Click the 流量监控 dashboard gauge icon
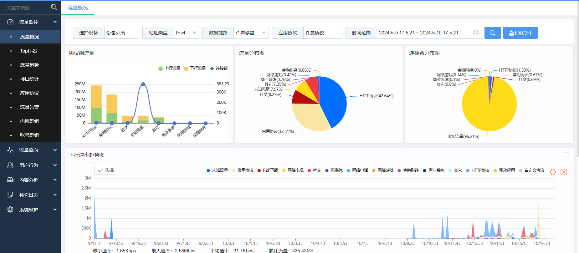The height and width of the screenshot is (253, 579). click(x=10, y=22)
